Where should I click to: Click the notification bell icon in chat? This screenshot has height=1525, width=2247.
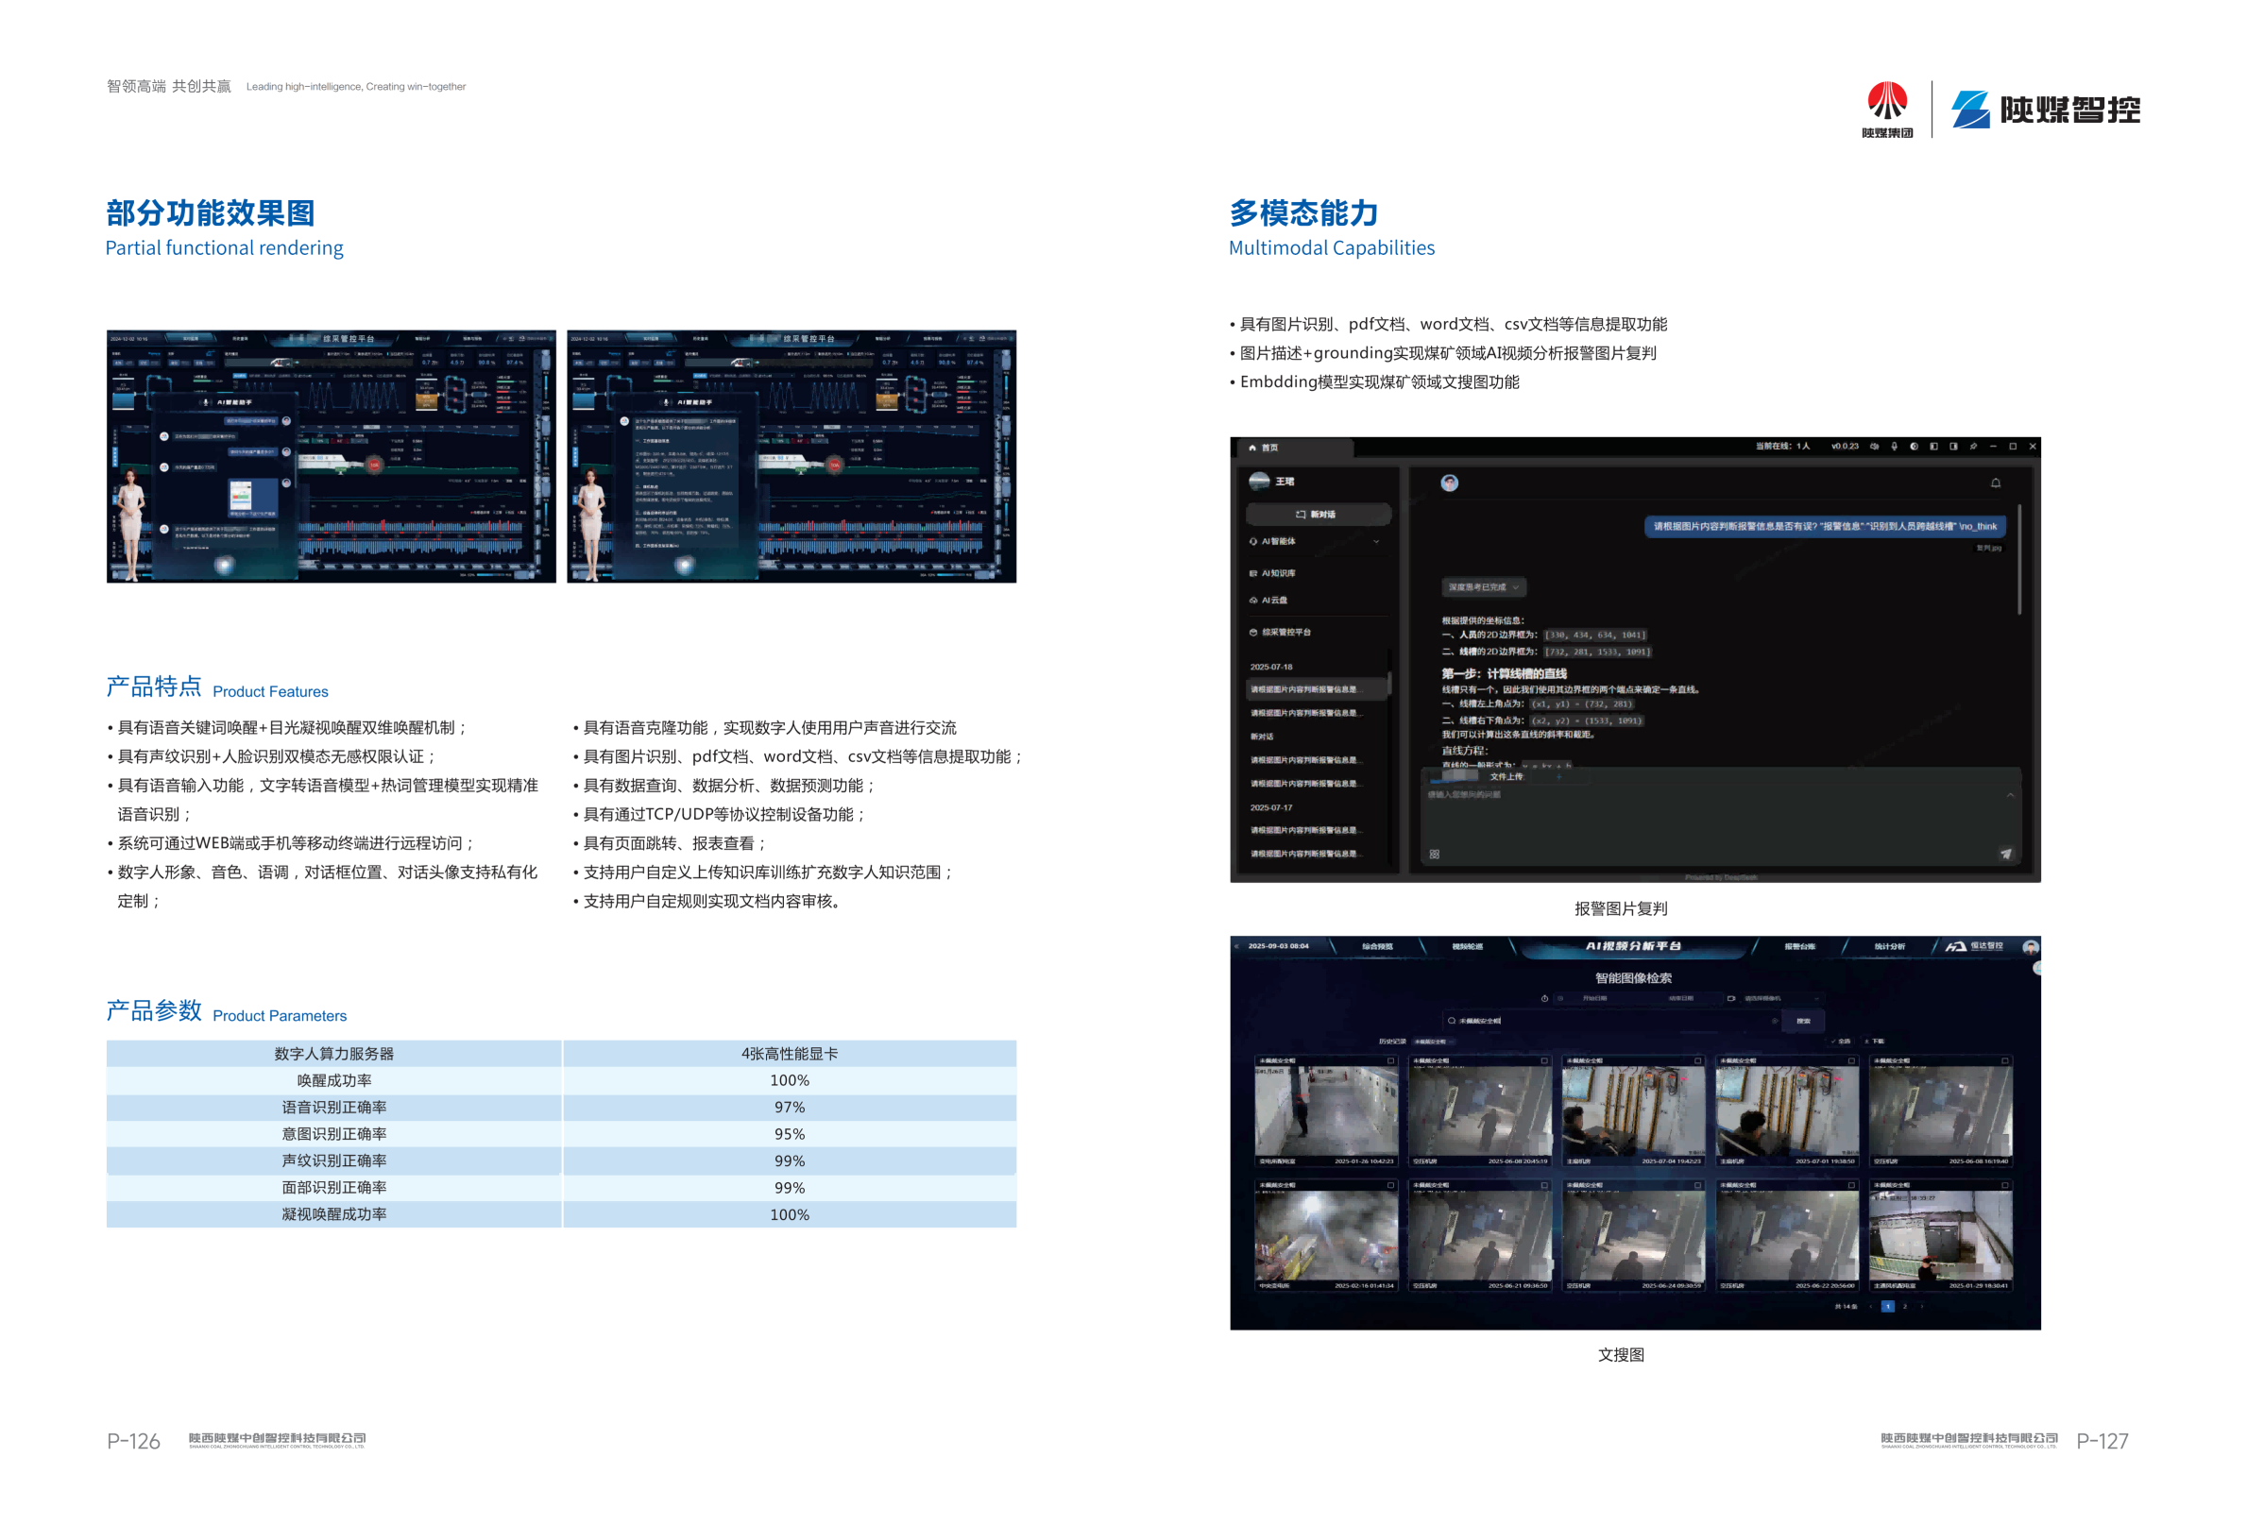tap(1995, 483)
